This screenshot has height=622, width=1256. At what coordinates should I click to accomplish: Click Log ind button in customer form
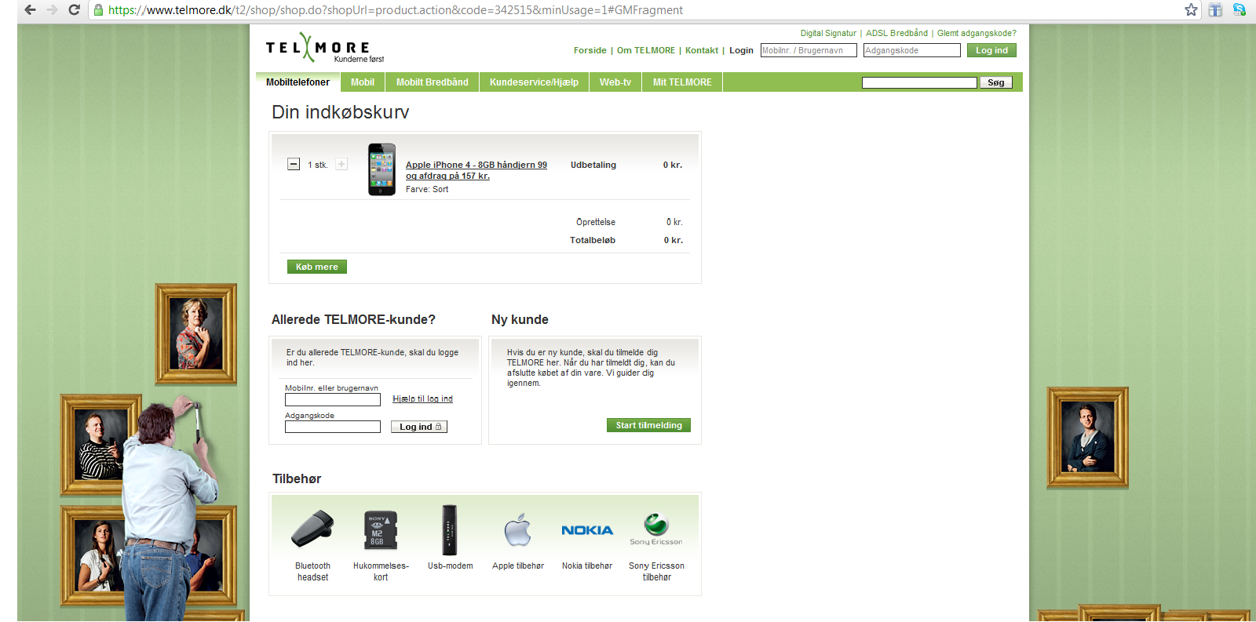coord(419,427)
